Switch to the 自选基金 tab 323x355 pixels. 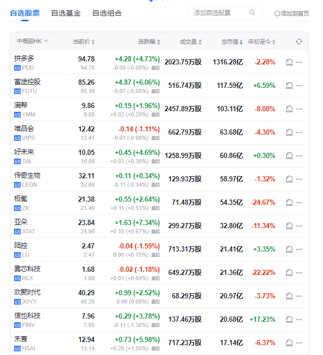[66, 13]
